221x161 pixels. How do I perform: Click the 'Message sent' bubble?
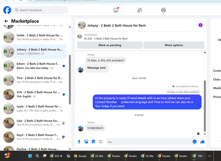pos(97,68)
